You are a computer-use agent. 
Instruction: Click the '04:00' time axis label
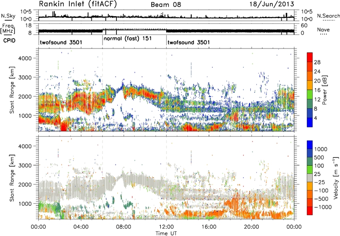tap(81, 227)
